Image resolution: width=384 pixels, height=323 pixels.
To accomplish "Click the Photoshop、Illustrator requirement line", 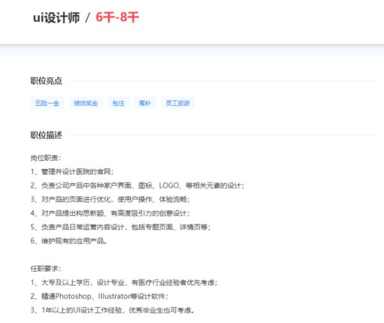I will [x=99, y=297].
